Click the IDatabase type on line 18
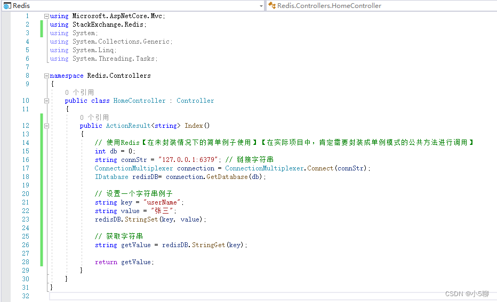Screen dimensions: 497x302 click(x=111, y=177)
